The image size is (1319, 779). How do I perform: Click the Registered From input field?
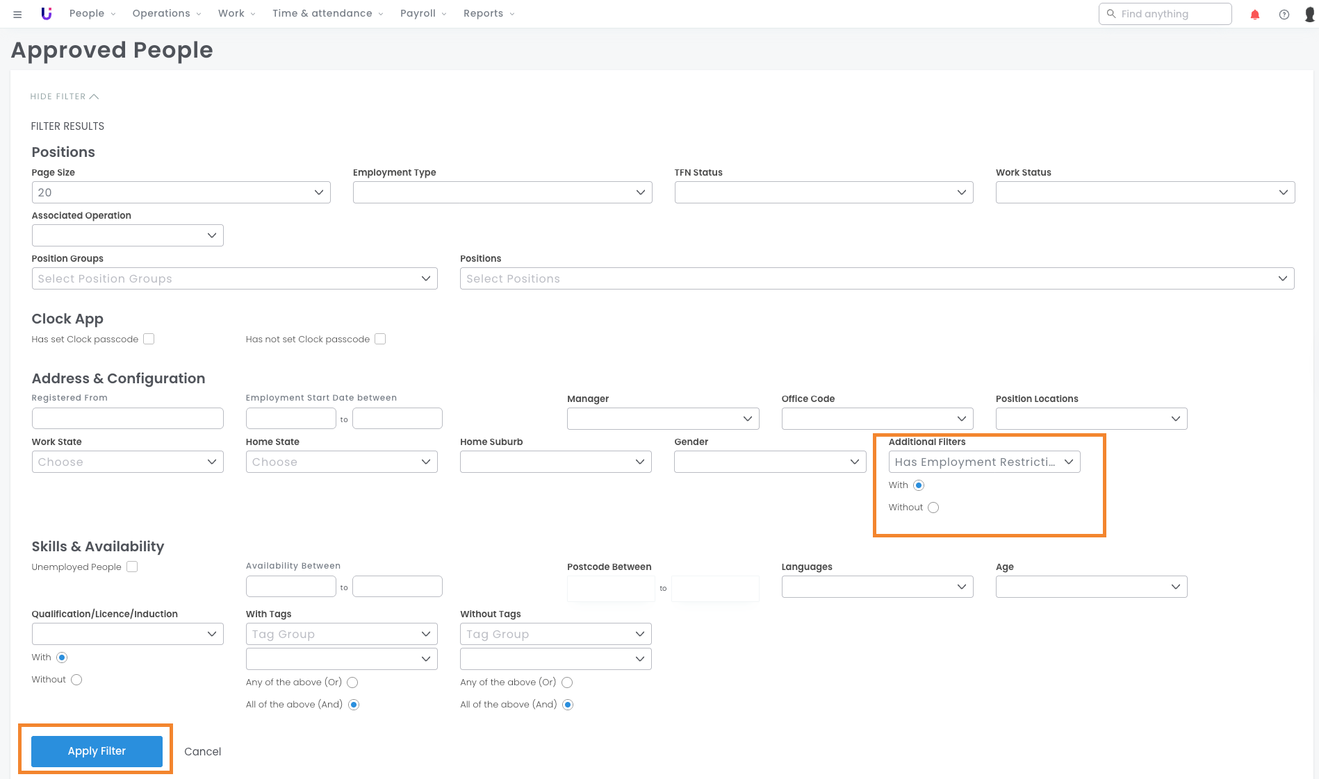coord(127,419)
